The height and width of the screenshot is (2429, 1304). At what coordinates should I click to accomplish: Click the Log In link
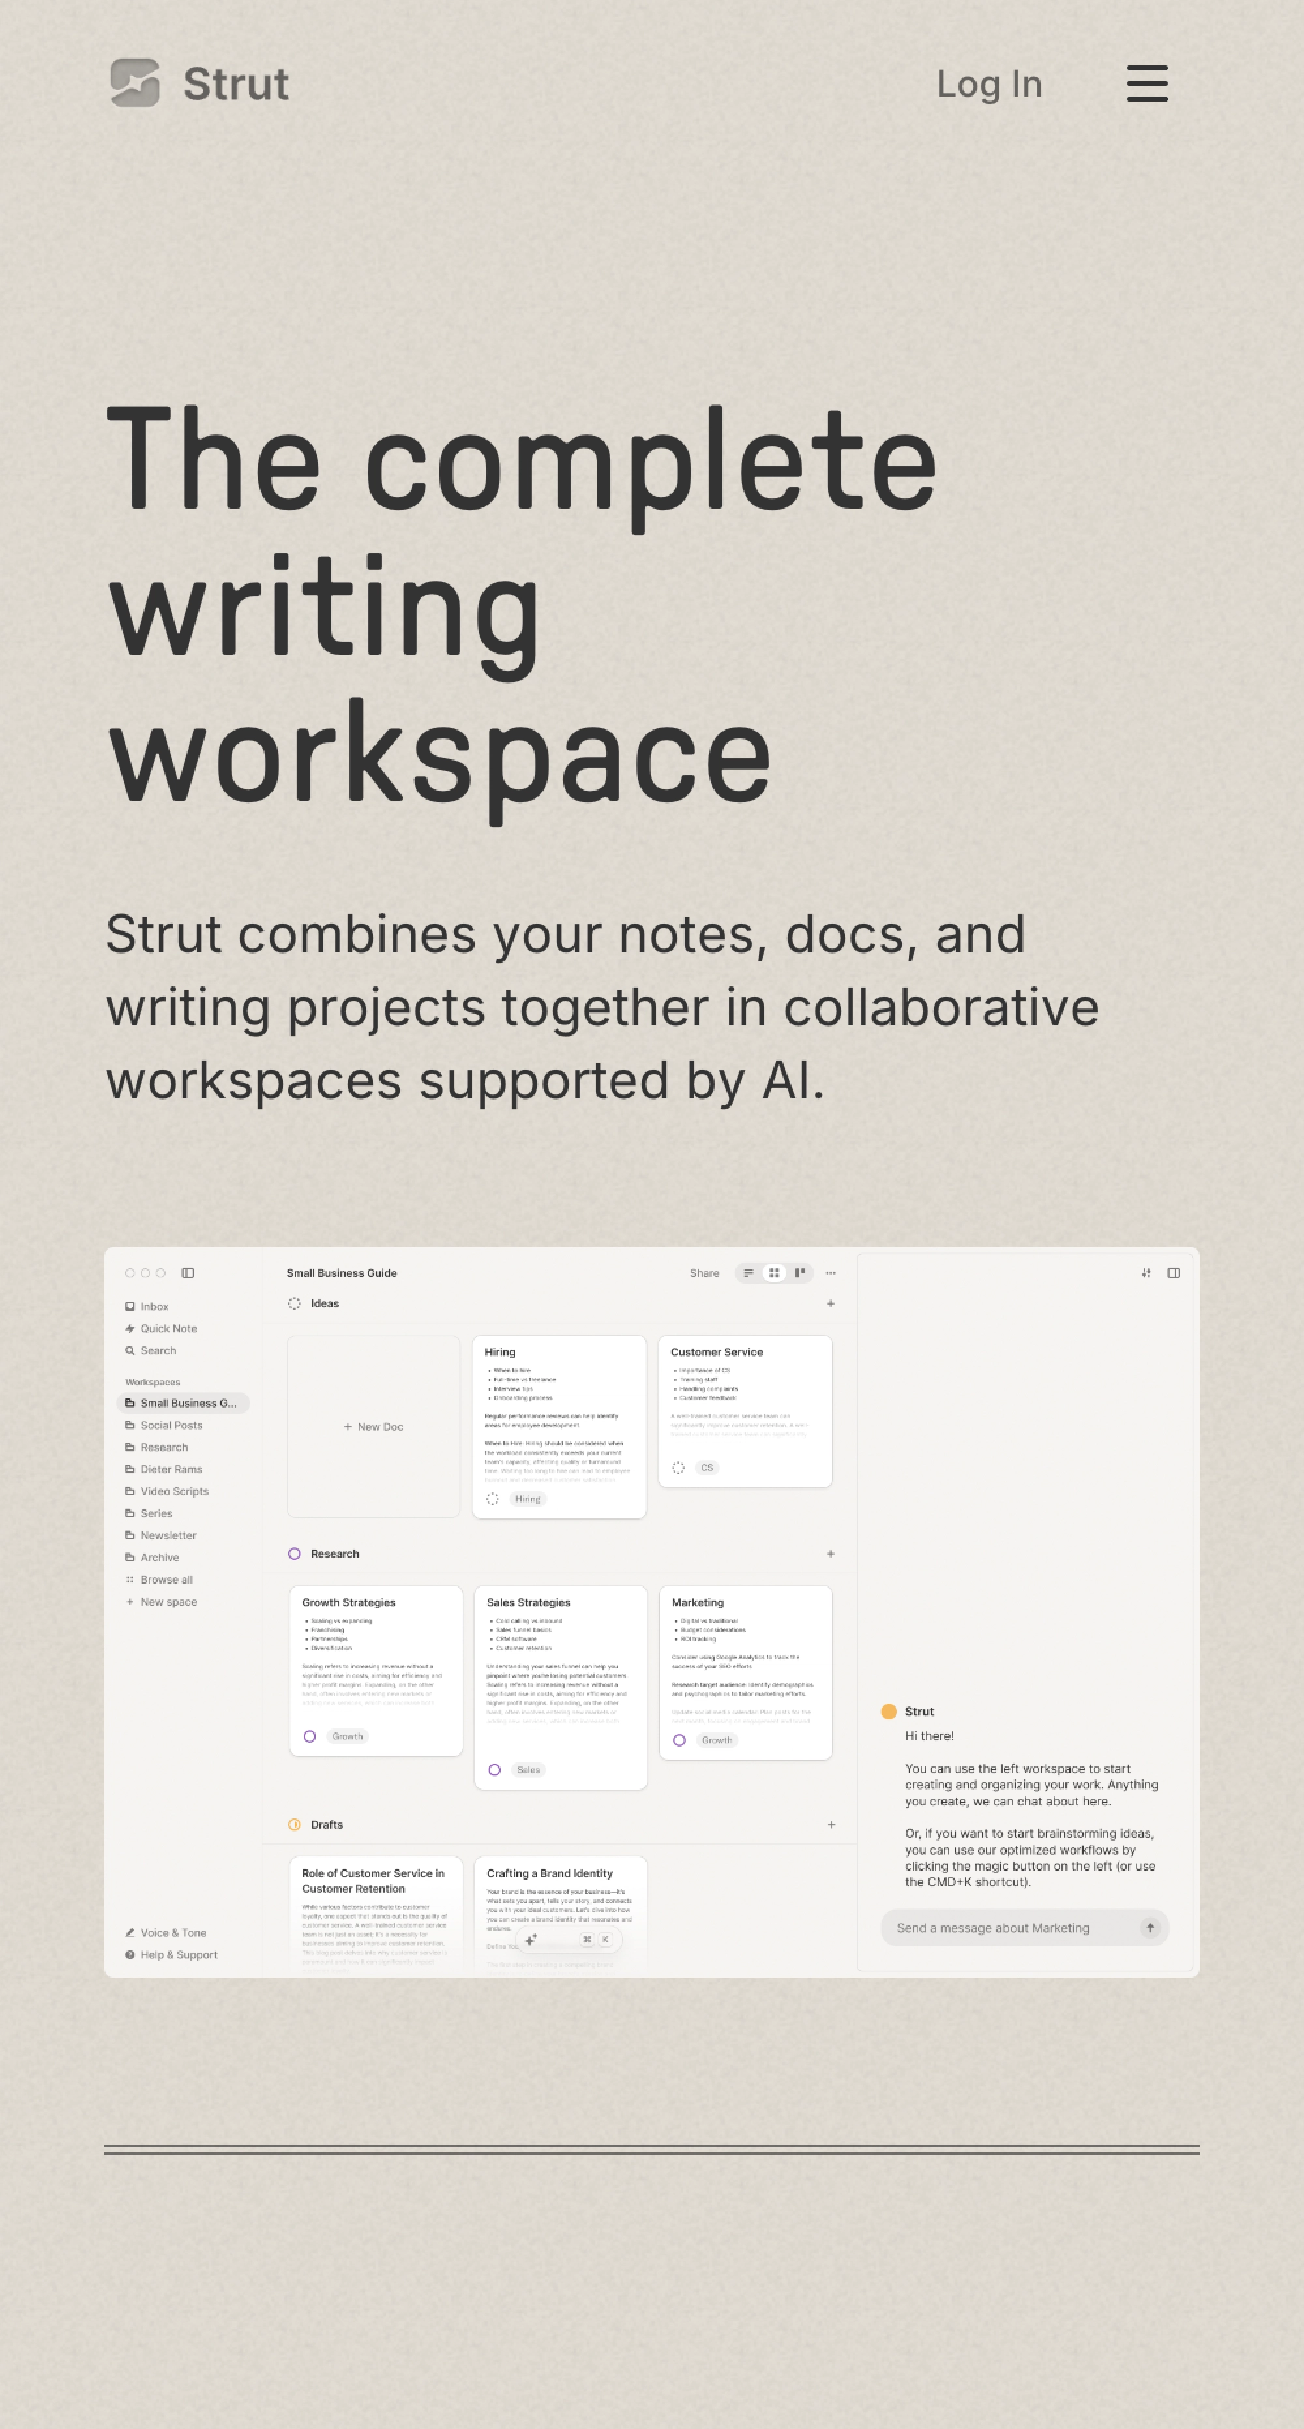(x=988, y=84)
